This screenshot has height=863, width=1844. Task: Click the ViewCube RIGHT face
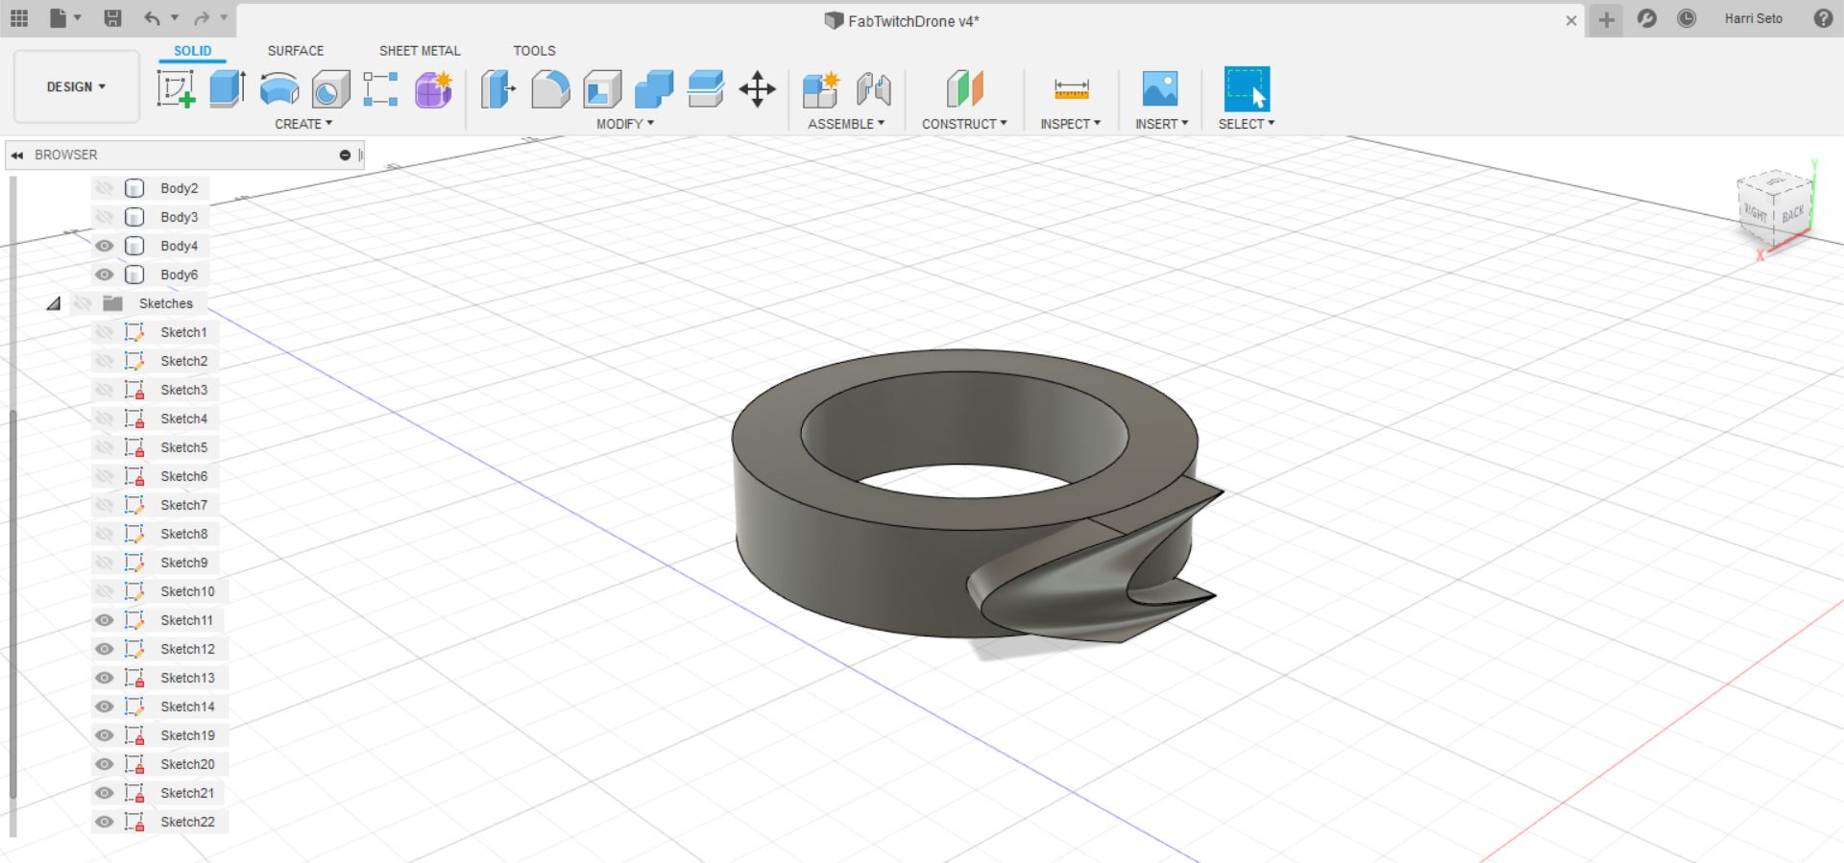click(1756, 212)
